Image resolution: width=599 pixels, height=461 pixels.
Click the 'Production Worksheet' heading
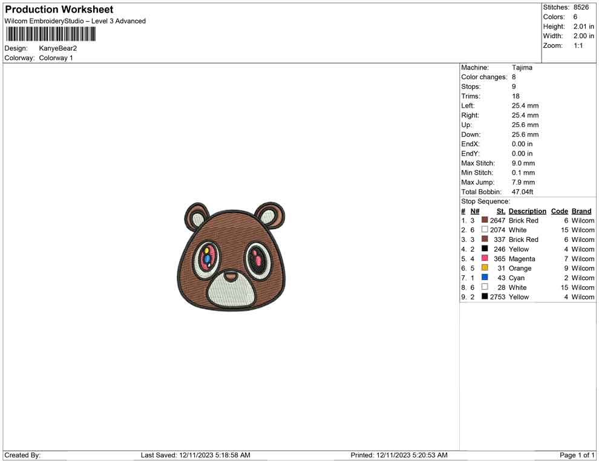[x=59, y=10]
